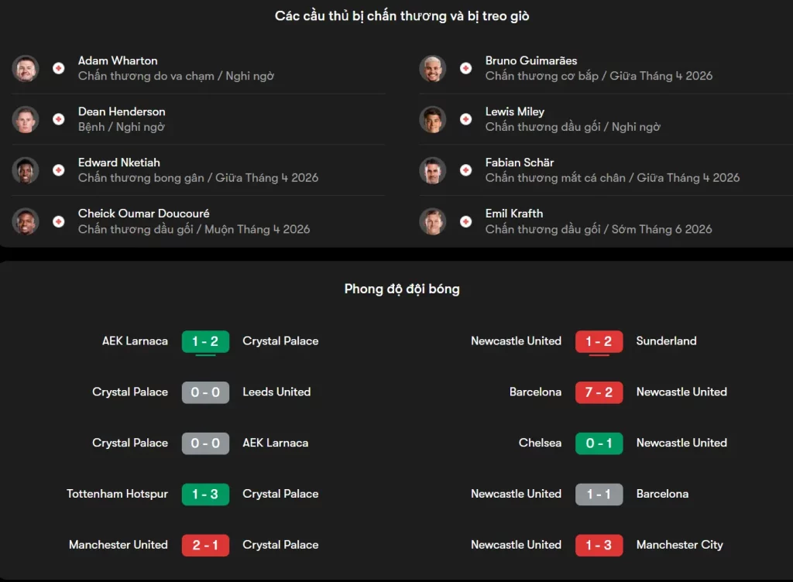This screenshot has height=582, width=793.
Task: Open the Fabian Schär player link
Action: coord(519,163)
